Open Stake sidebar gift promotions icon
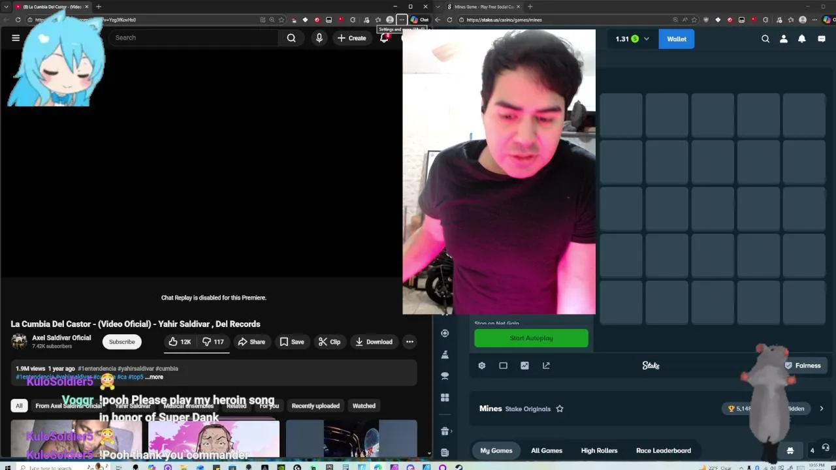 (445, 431)
